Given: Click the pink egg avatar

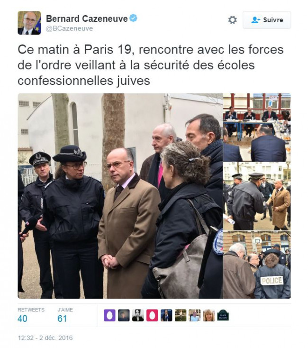Looking at the screenshot, I should tap(152, 315).
